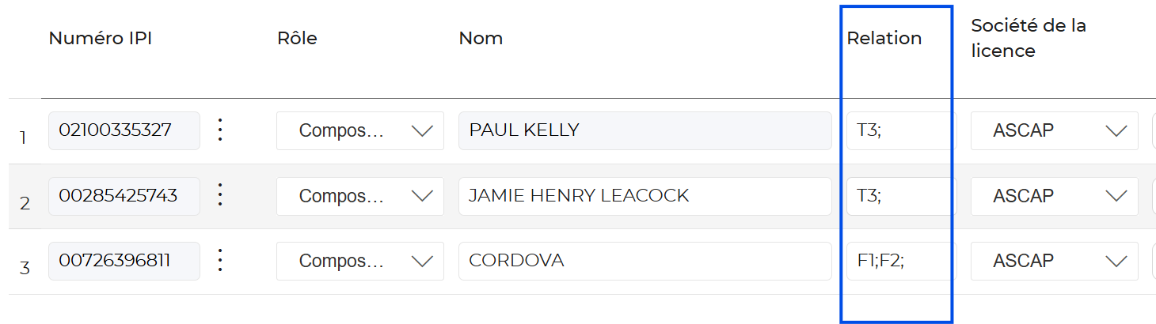Focus the PAUL KELLY name field
This screenshot has height=324, width=1156.
click(644, 130)
